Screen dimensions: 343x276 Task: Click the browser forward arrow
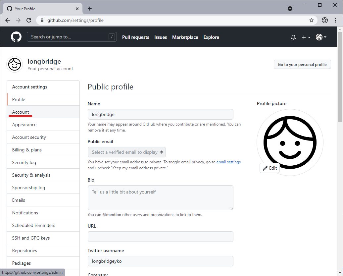(18, 20)
